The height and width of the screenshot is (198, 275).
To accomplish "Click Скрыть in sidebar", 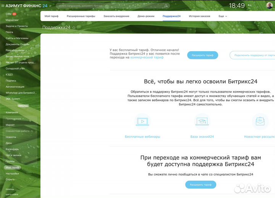I will tap(11, 179).
